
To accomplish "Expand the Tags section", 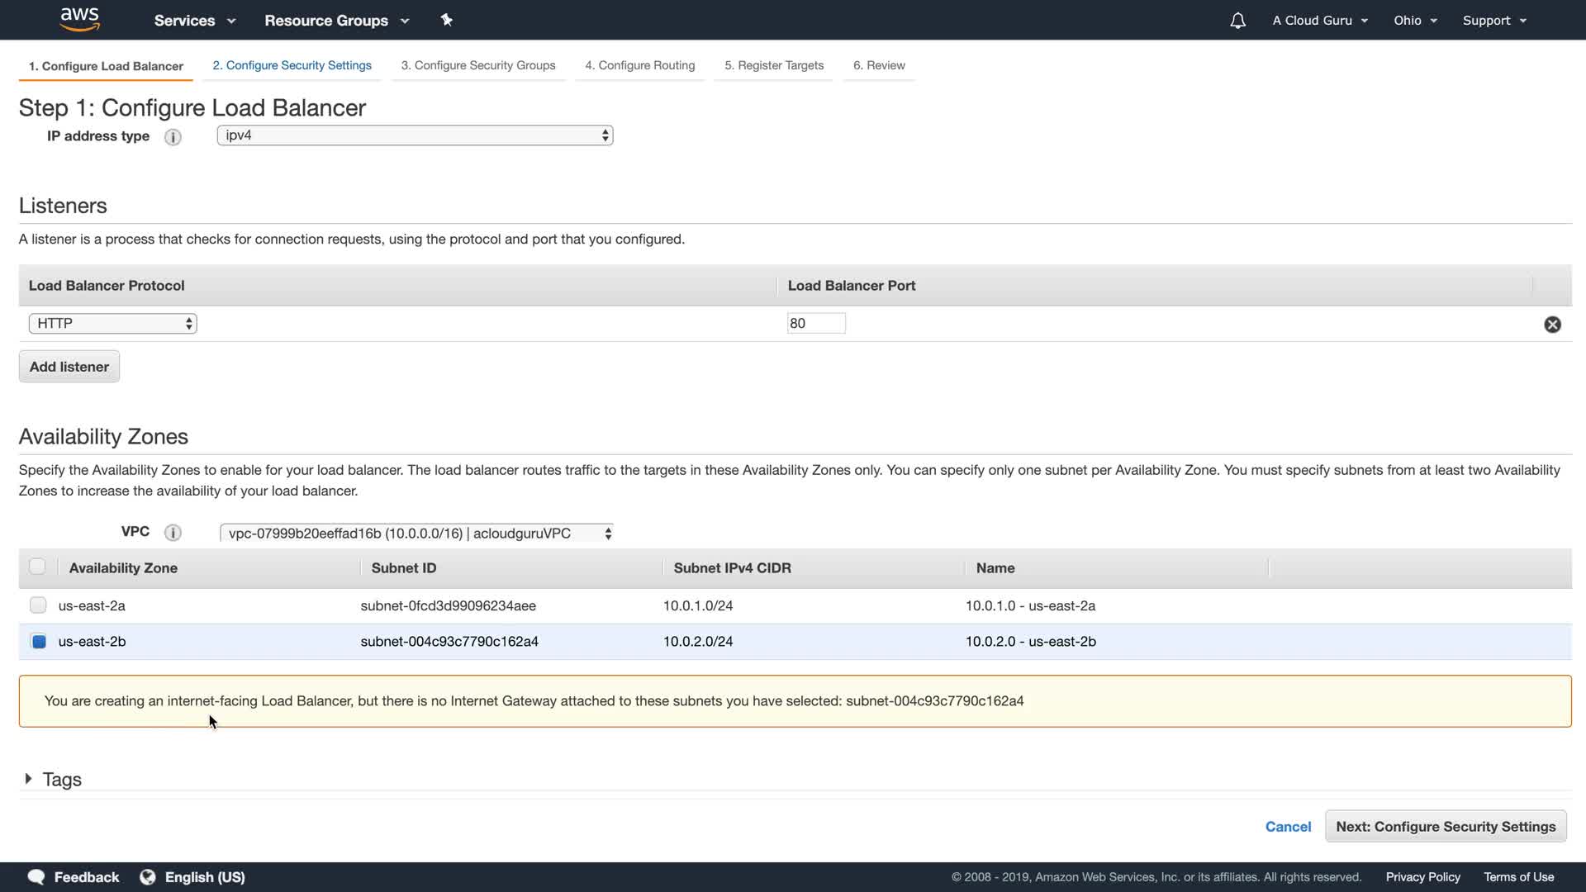I will click(x=29, y=779).
